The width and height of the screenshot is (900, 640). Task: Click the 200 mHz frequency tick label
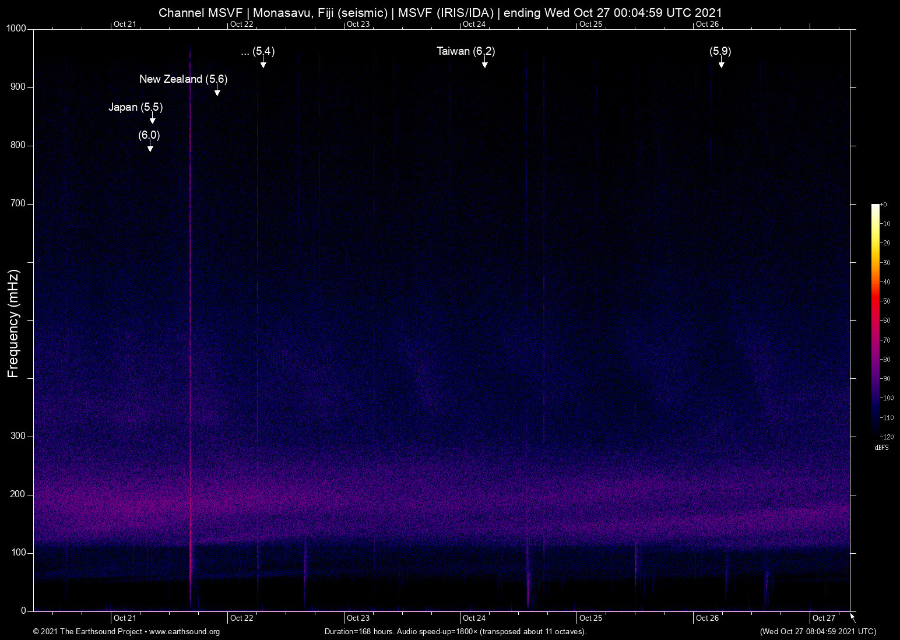click(18, 494)
